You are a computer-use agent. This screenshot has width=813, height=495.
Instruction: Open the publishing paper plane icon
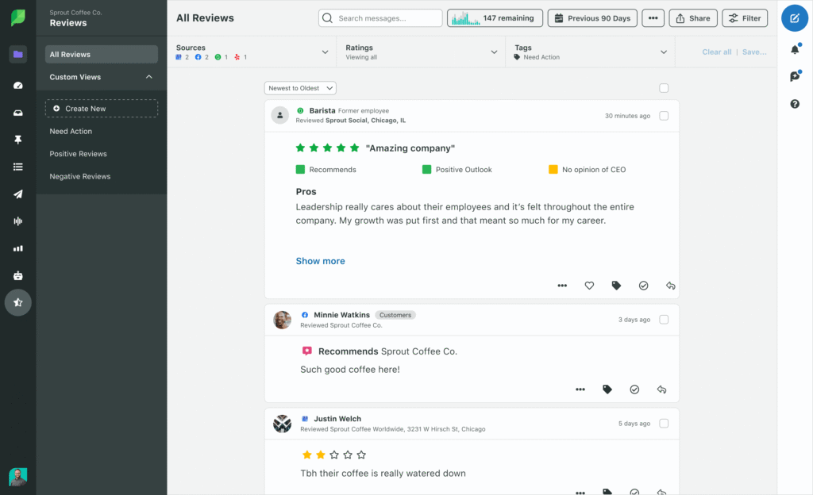click(x=18, y=194)
